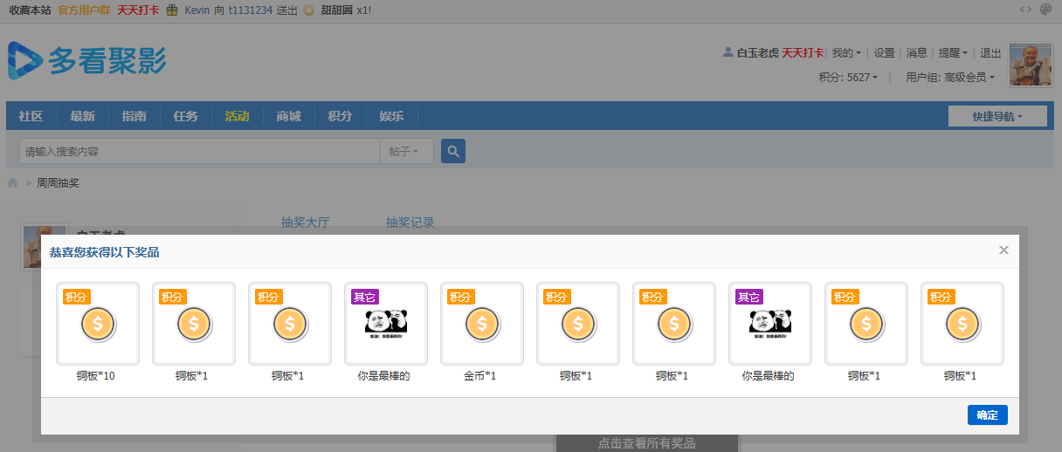Open the 最新 nav item
The height and width of the screenshot is (452, 1062).
click(x=83, y=116)
